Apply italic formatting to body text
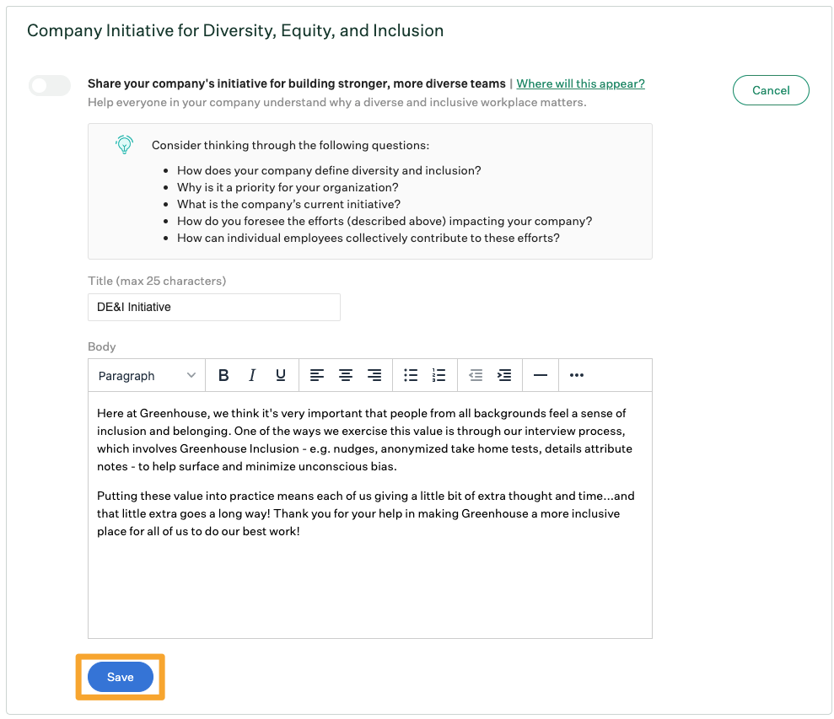The image size is (834, 719). pos(251,375)
